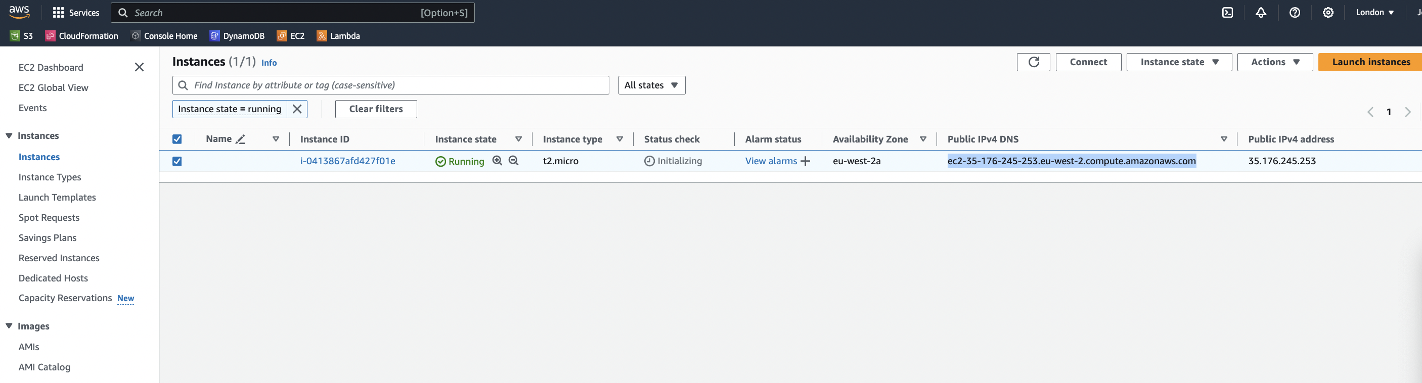Click the 35.176.245.253 IP address cell
This screenshot has width=1422, height=383.
1282,161
